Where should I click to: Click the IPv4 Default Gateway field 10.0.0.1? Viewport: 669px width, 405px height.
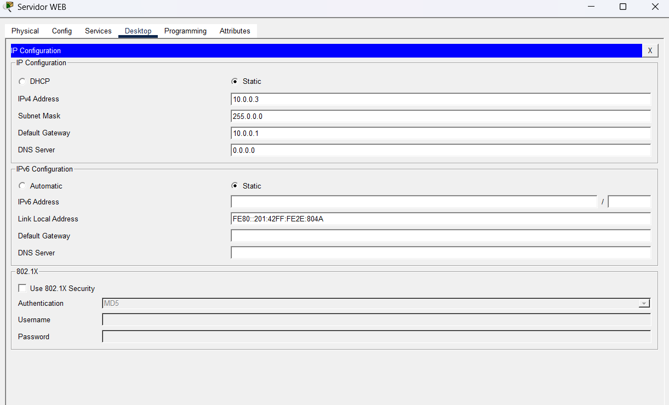(x=441, y=133)
